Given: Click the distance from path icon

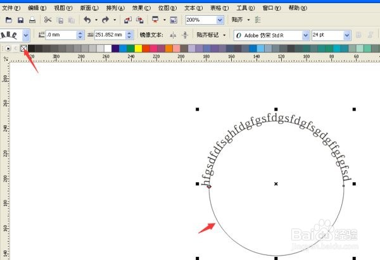Looking at the screenshot, I should tap(41, 35).
